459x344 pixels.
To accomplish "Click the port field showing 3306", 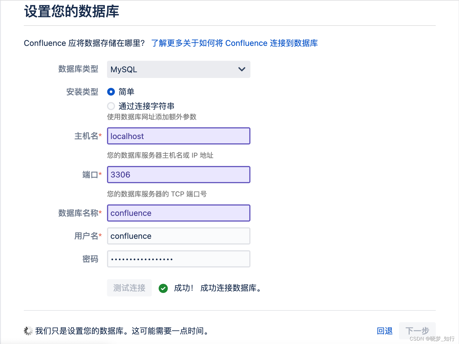I will 178,175.
